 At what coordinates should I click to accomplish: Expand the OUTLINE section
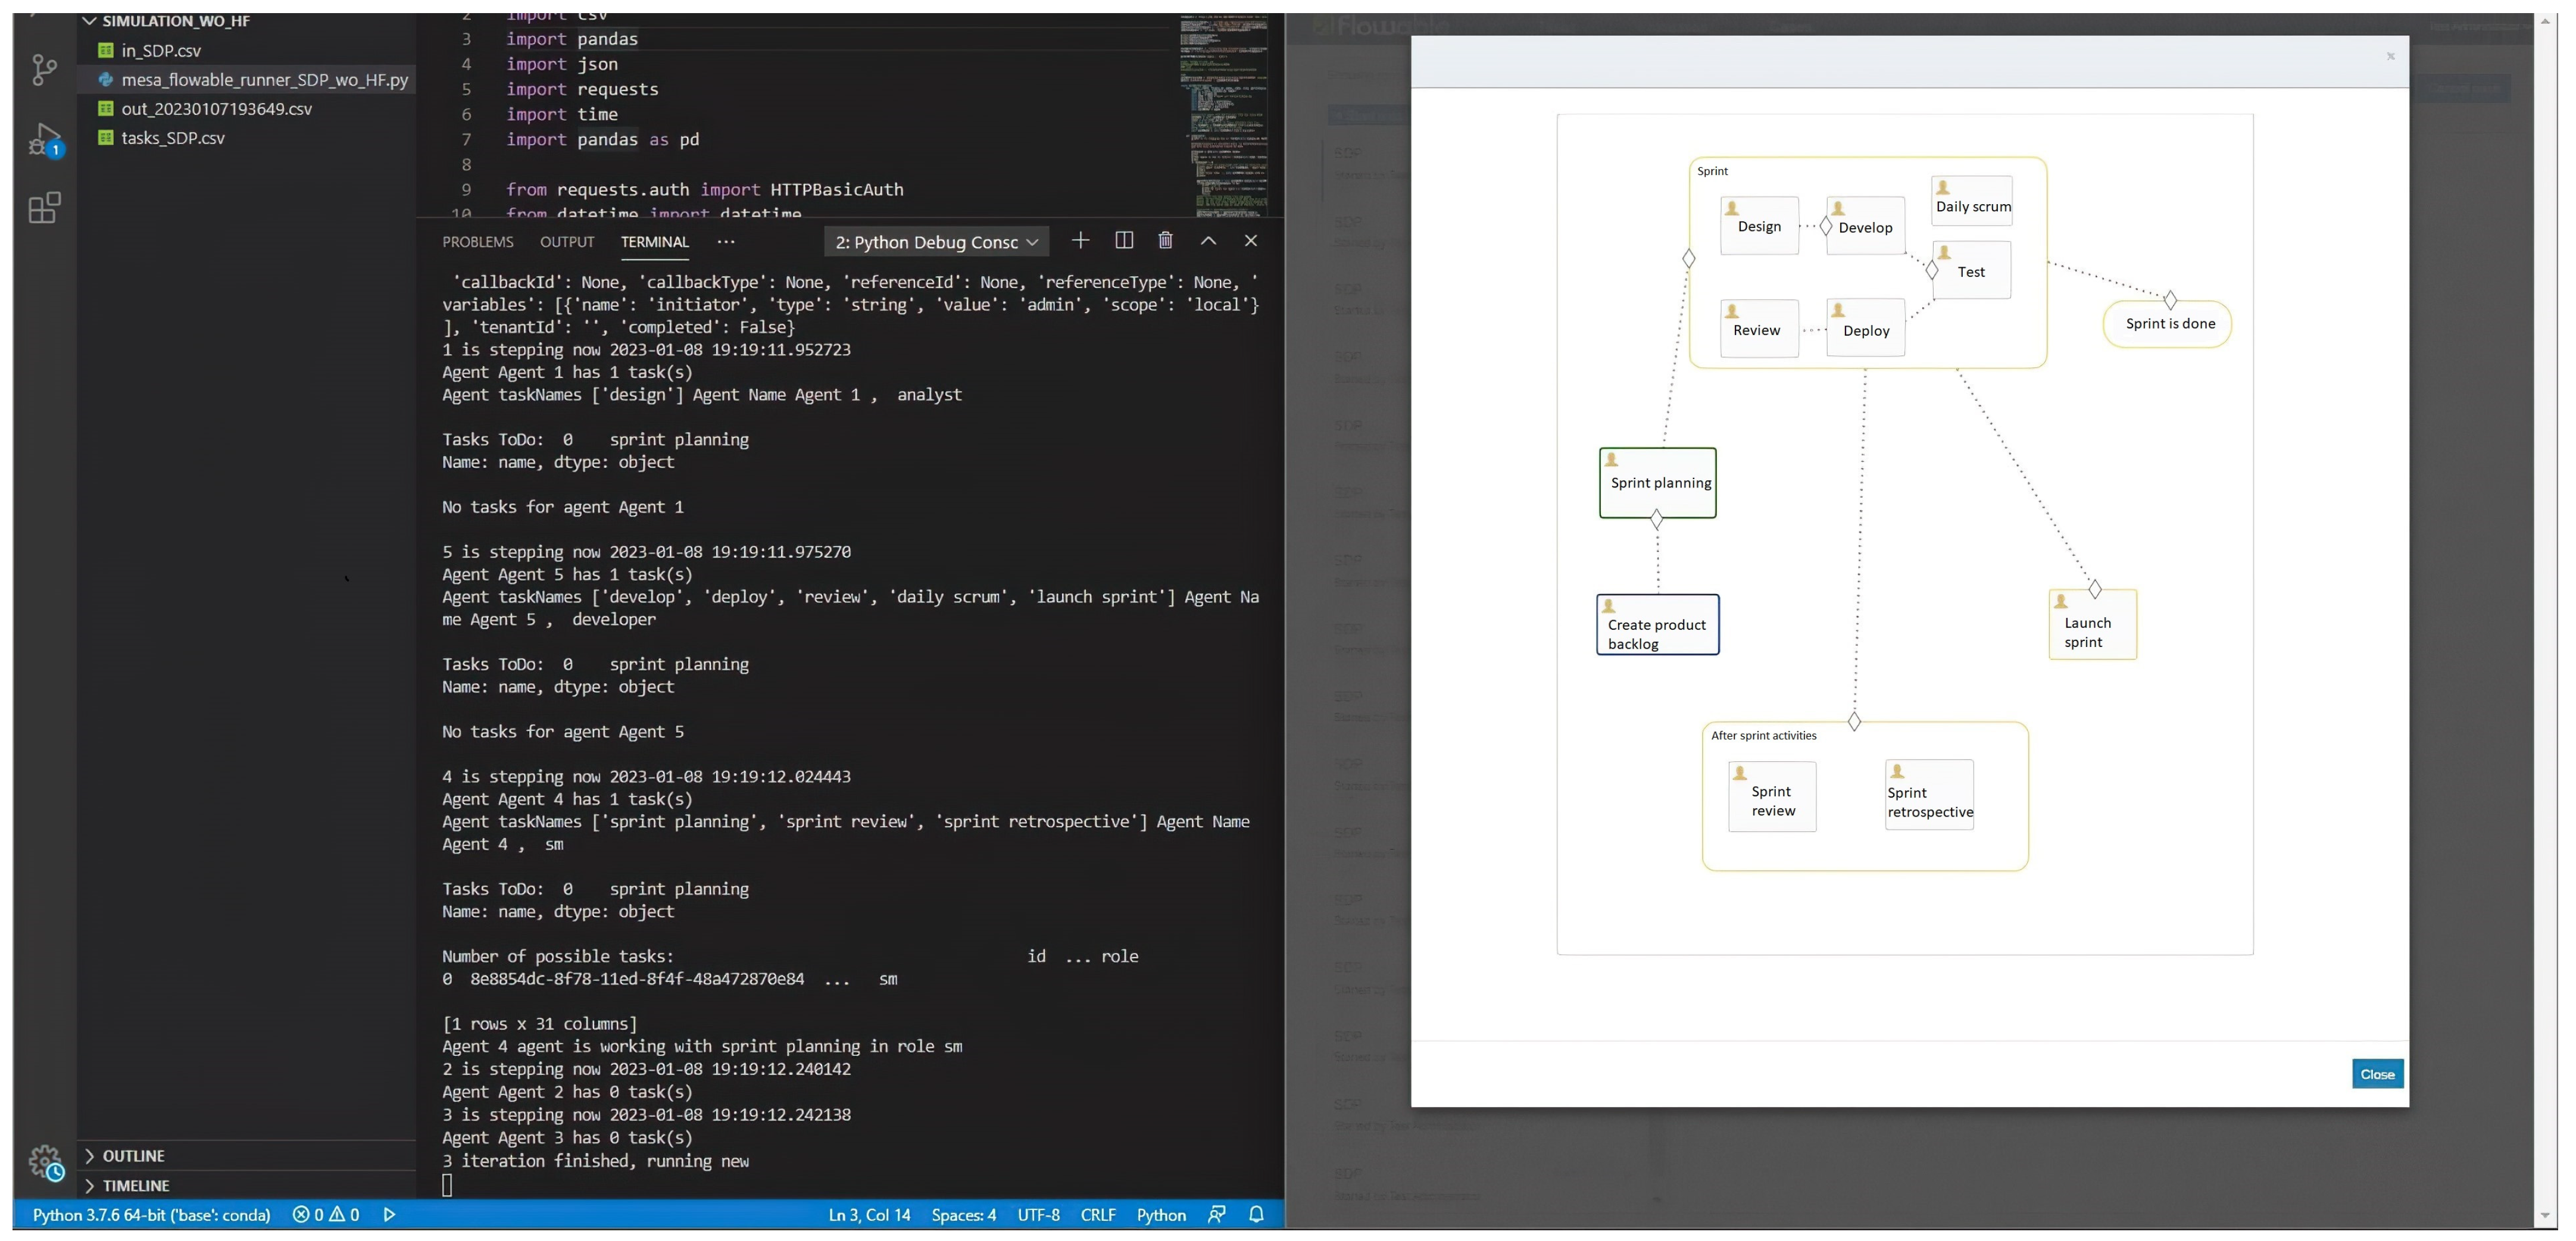point(133,1155)
